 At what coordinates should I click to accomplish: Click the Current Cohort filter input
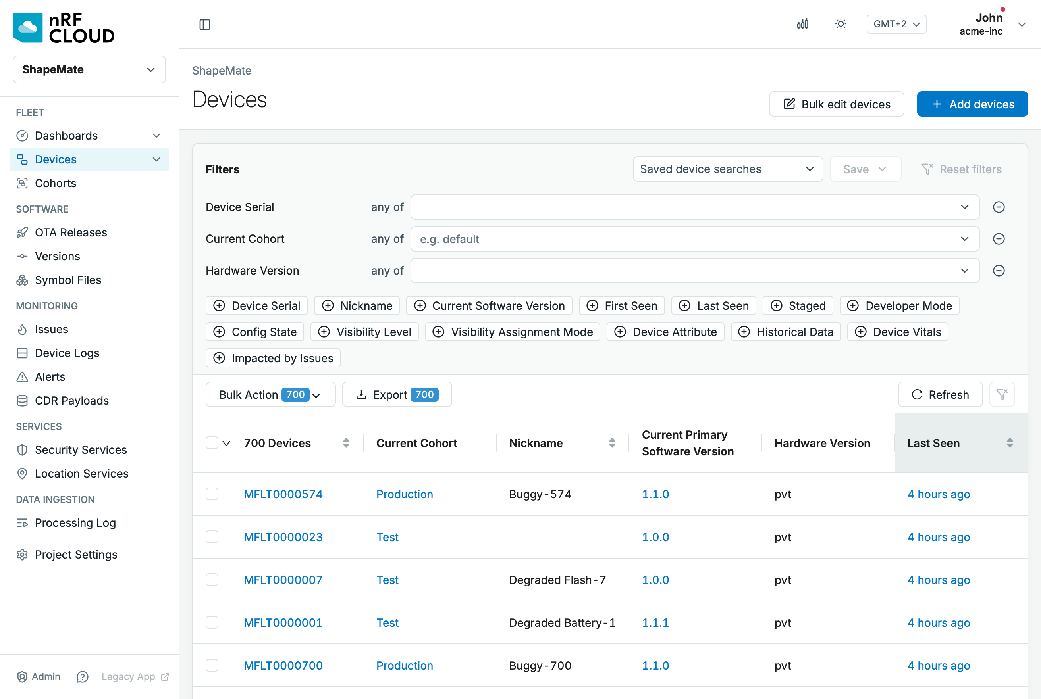(x=695, y=239)
